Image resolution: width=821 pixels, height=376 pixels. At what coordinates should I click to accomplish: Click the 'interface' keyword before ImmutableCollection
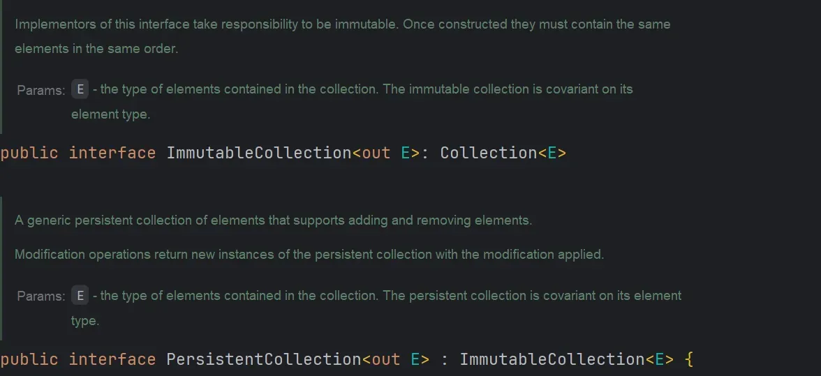pos(112,153)
